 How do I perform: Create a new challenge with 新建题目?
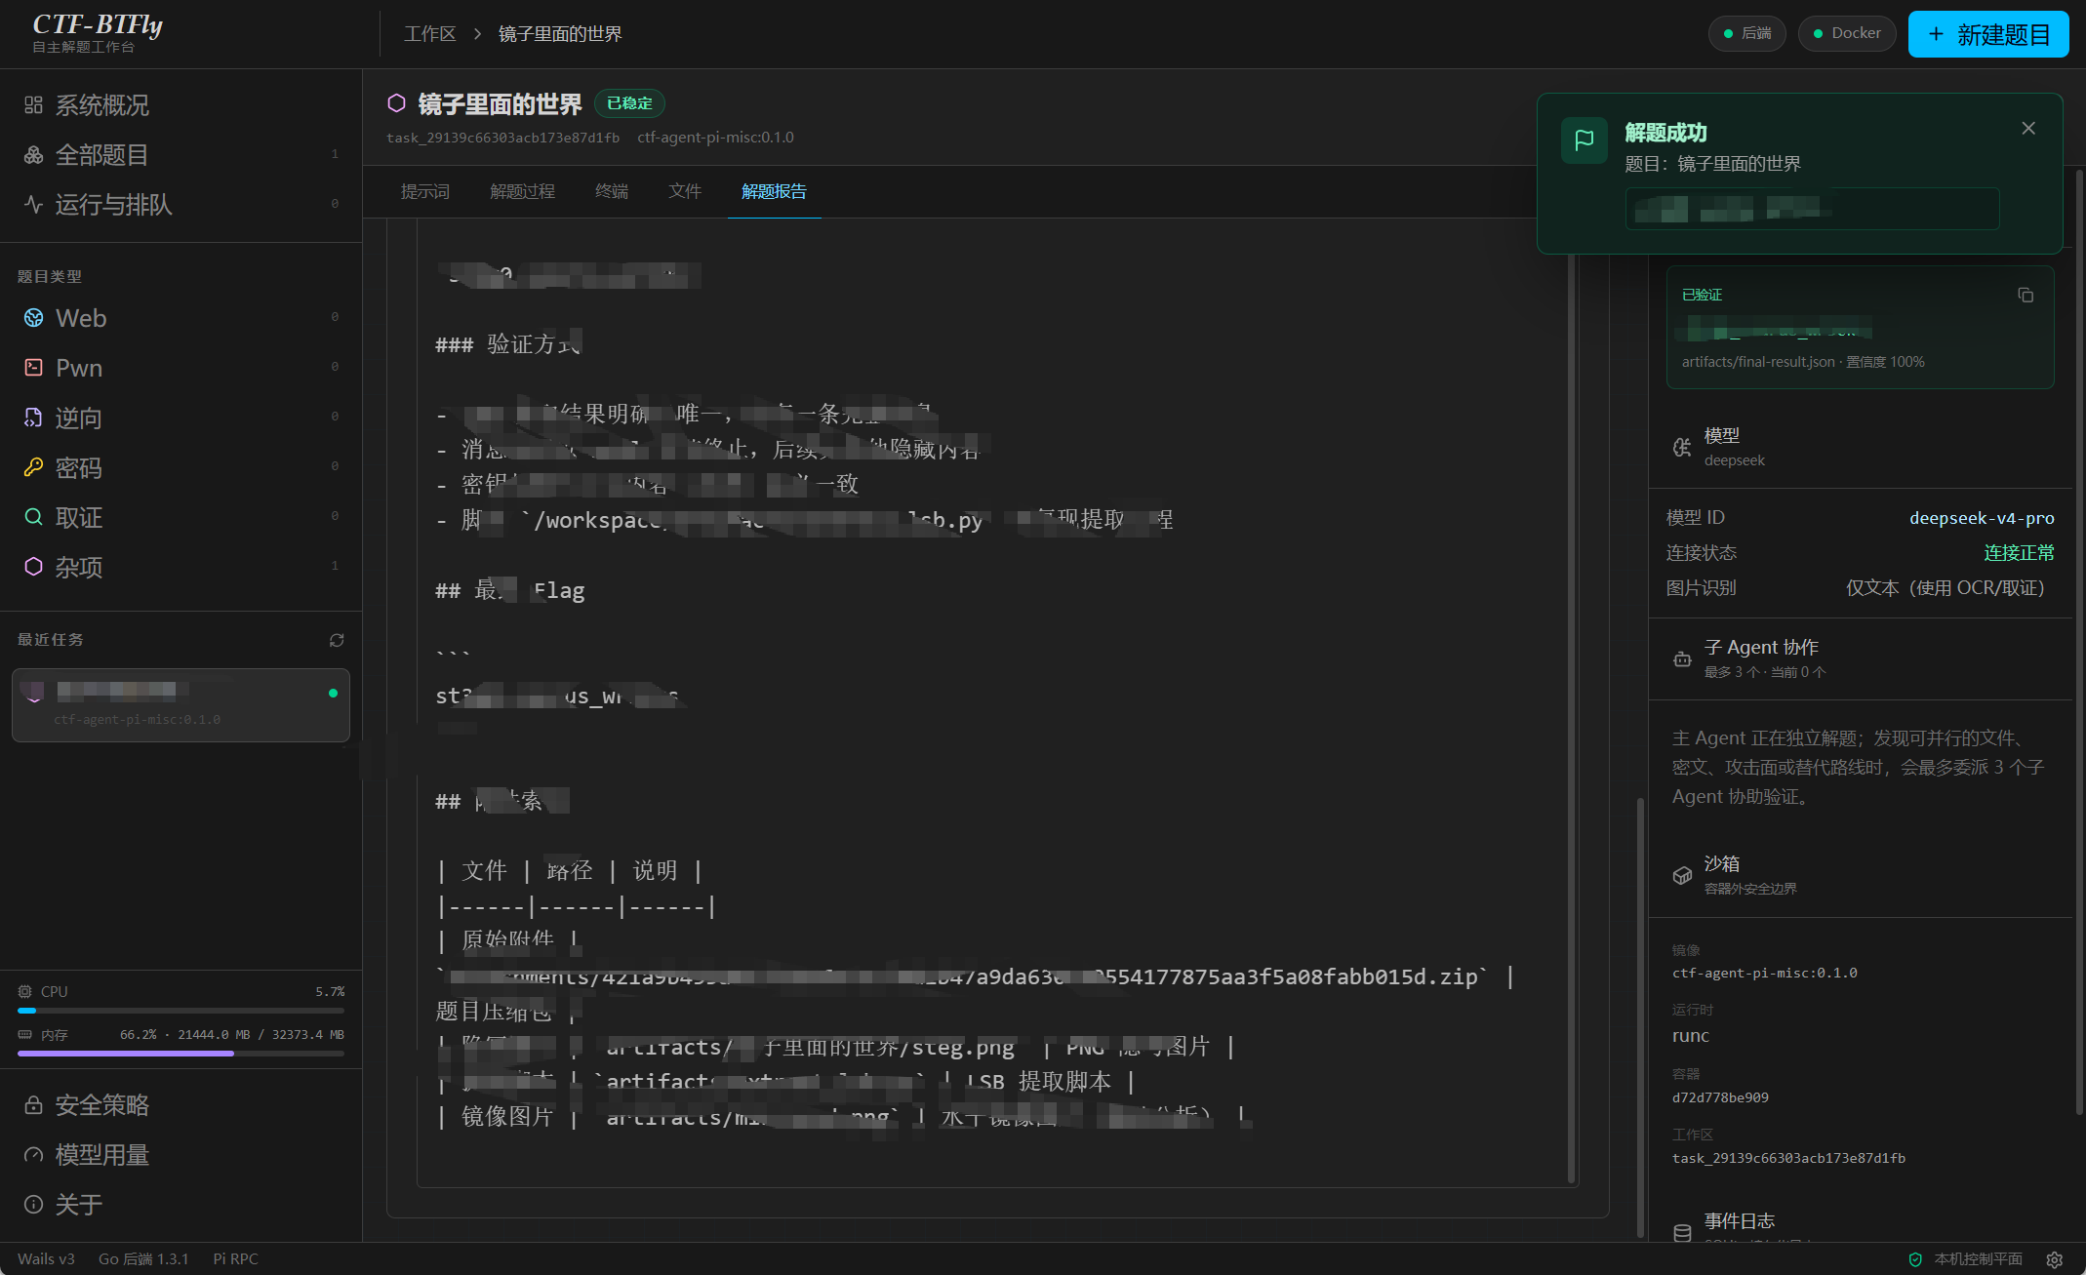pyautogui.click(x=1988, y=34)
